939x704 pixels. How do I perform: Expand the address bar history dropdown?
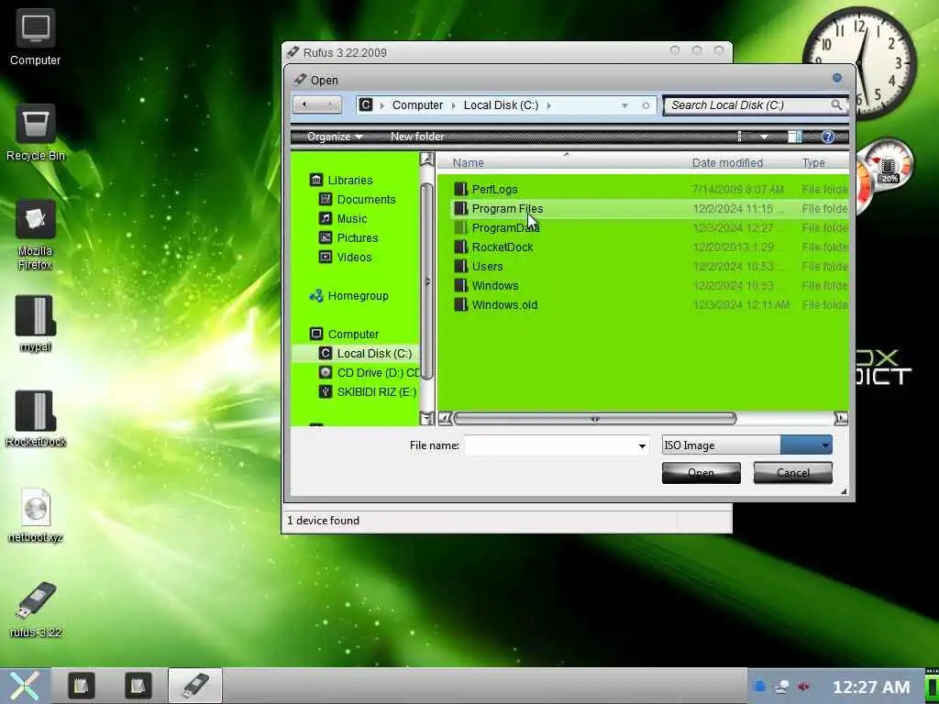624,105
